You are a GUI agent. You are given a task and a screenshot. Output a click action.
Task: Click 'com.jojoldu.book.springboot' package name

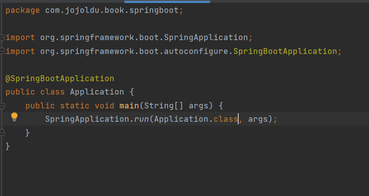click(x=112, y=10)
